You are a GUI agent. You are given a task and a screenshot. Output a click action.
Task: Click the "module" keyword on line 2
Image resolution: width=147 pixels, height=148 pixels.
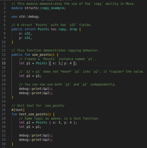tap(17, 8)
